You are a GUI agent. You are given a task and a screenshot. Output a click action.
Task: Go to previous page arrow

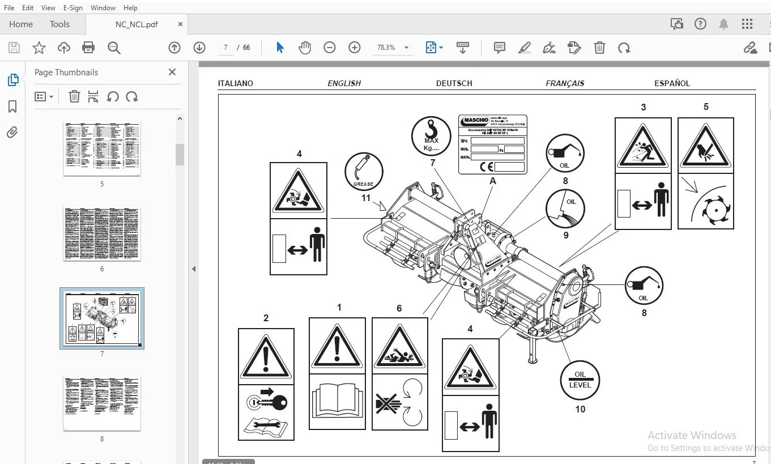point(174,48)
